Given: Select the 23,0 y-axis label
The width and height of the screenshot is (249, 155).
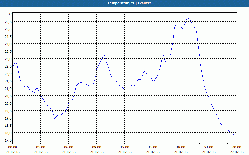Looking at the screenshot, I should pyautogui.click(x=8, y=59).
